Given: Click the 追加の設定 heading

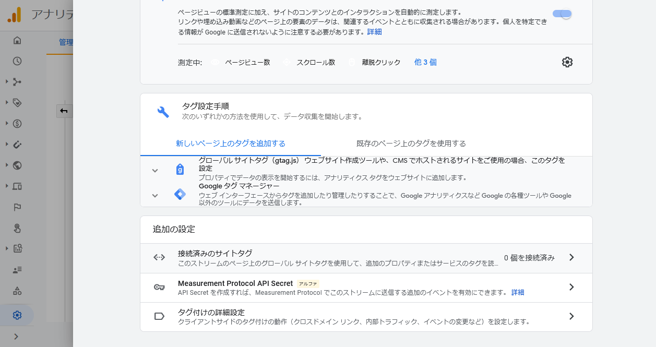Looking at the screenshot, I should tap(174, 229).
